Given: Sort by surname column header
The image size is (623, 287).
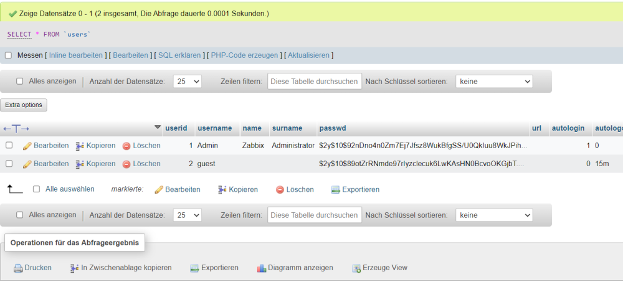Looking at the screenshot, I should (x=287, y=128).
